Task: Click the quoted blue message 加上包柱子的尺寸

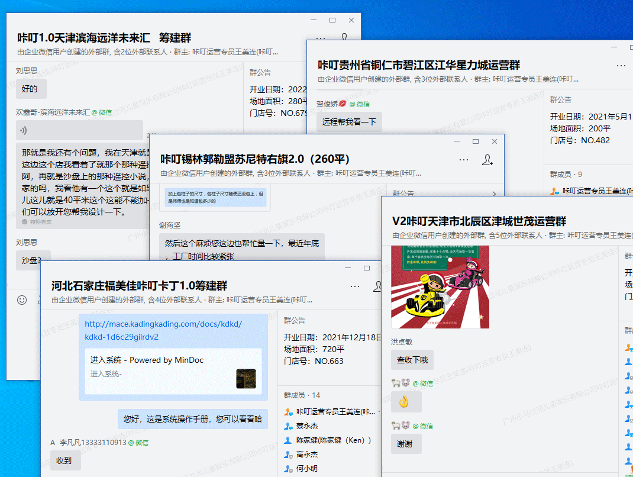Action: (215, 197)
